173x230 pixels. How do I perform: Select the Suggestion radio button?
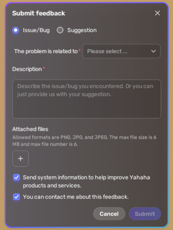point(60,30)
